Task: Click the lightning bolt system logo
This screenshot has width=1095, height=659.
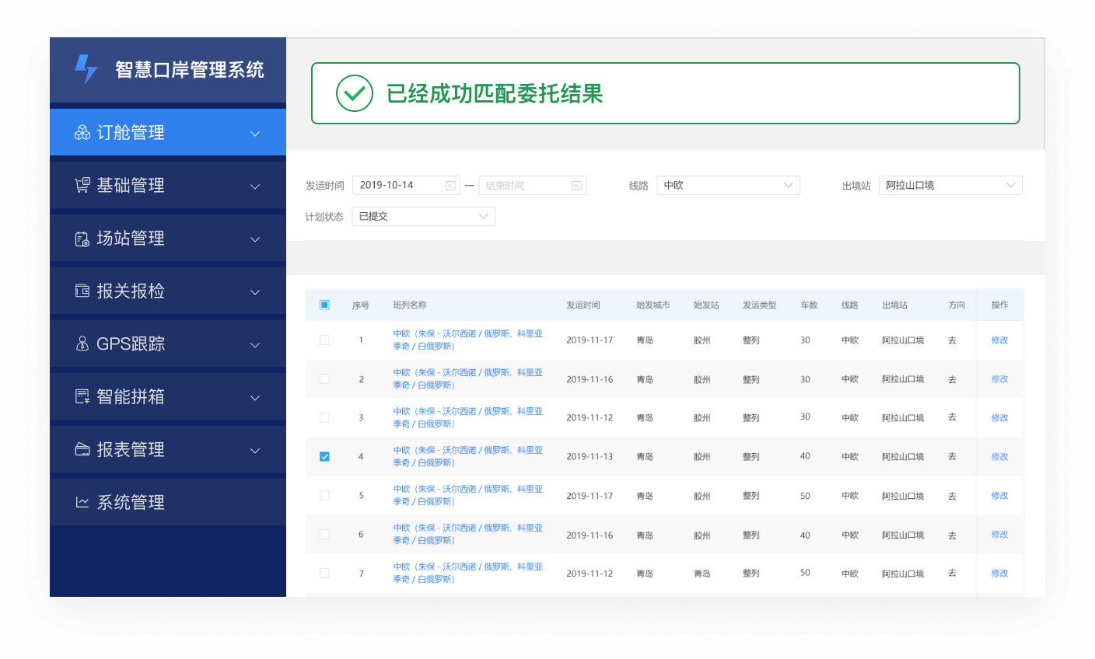Action: [86, 69]
